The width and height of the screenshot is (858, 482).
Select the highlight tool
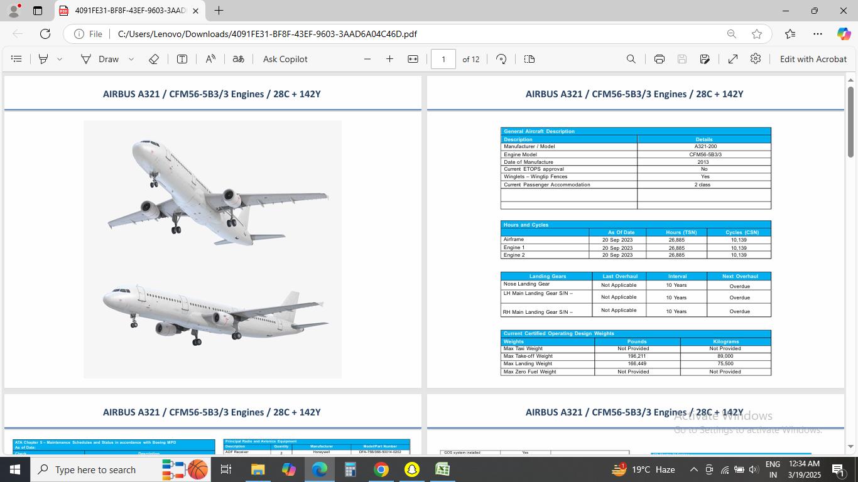click(43, 59)
